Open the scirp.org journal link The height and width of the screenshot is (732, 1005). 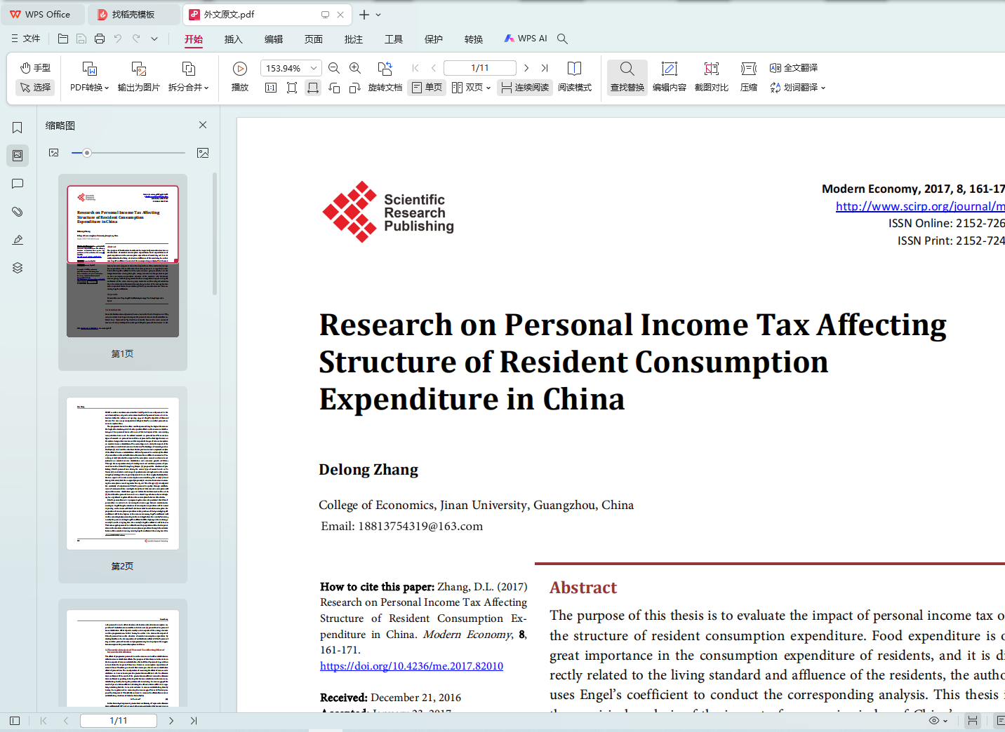click(920, 206)
